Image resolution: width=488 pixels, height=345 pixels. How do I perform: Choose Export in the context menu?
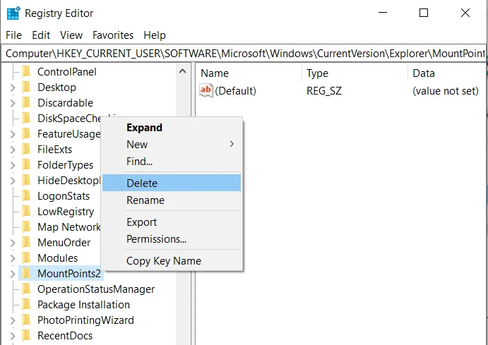(172, 222)
